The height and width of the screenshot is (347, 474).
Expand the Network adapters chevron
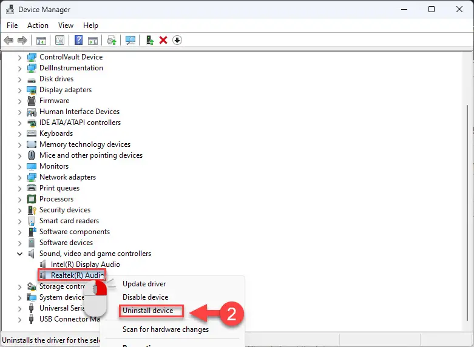pyautogui.click(x=19, y=178)
